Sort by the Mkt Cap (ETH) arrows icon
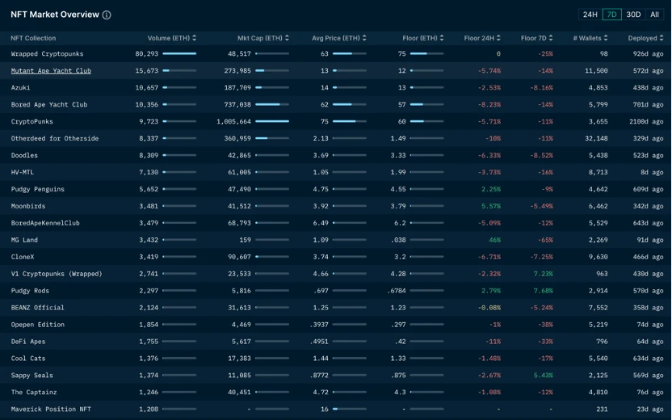672x420 pixels. 287,38
